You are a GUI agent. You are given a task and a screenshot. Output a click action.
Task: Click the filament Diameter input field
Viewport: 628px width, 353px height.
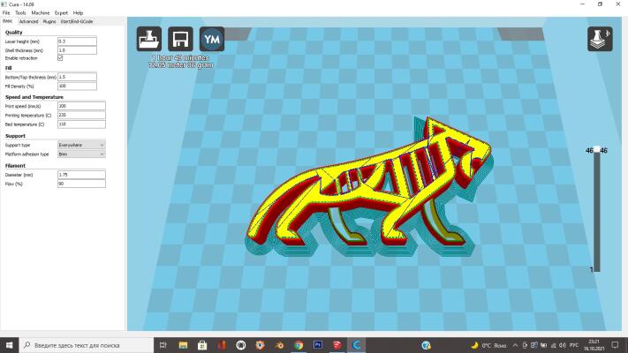[x=81, y=175]
